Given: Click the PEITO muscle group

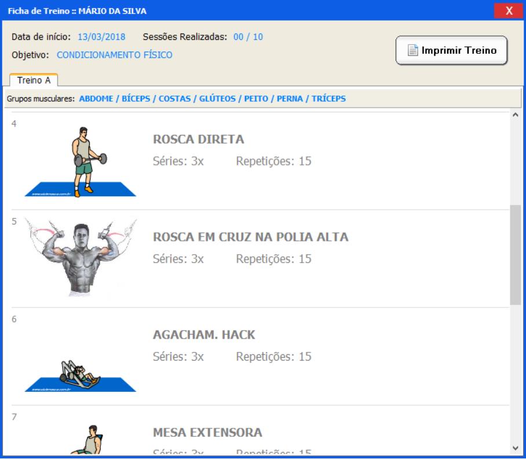Looking at the screenshot, I should (x=256, y=98).
